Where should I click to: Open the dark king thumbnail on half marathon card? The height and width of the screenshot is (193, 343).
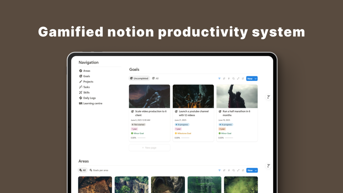237,96
